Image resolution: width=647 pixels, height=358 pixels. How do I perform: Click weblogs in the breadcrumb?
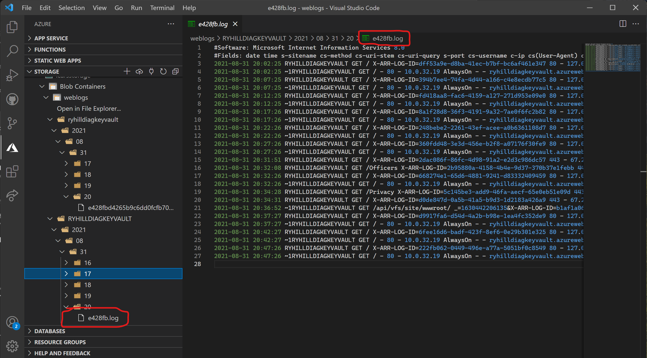coord(203,38)
